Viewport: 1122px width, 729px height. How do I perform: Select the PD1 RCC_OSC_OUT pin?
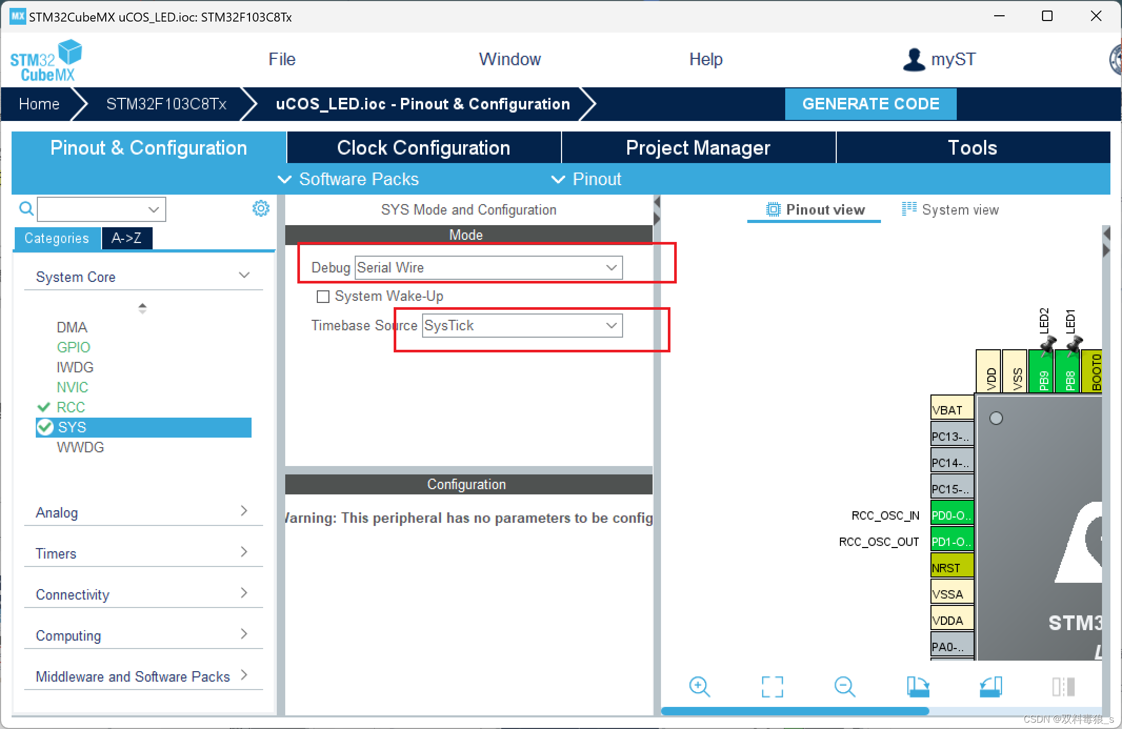point(952,540)
